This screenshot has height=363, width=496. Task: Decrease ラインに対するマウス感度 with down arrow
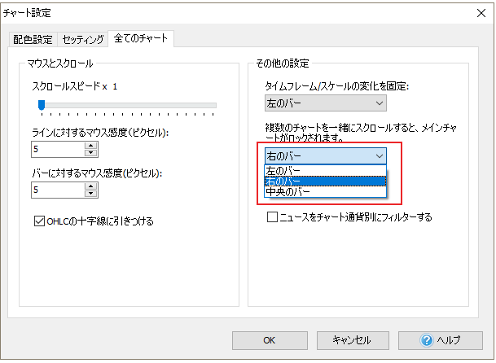pyautogui.click(x=90, y=153)
